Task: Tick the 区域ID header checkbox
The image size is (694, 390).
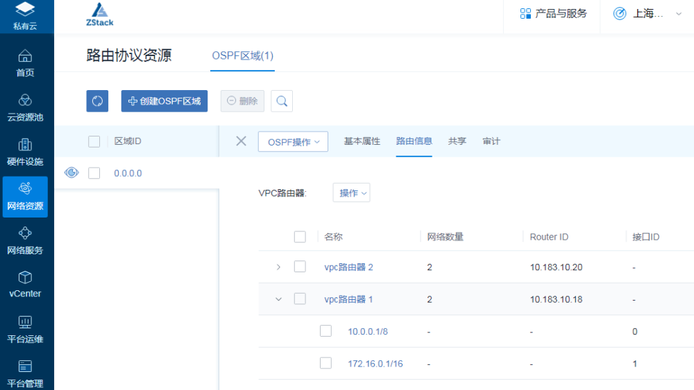Action: [x=94, y=142]
